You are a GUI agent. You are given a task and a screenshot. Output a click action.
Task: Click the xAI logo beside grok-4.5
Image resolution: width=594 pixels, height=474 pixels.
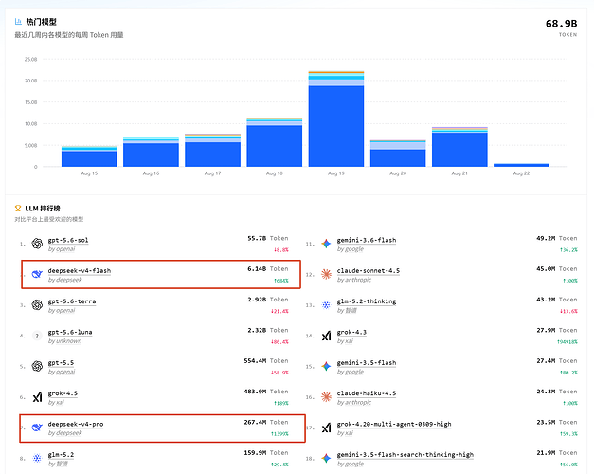click(37, 397)
